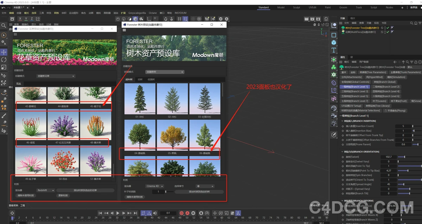422x224 pixels.
Task: Enable the Autokeying toggle in animation toolbar
Action: pos(187,213)
